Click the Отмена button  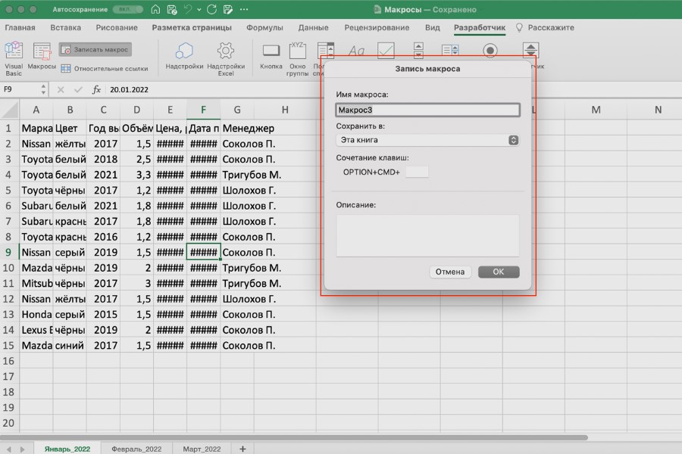[449, 272]
